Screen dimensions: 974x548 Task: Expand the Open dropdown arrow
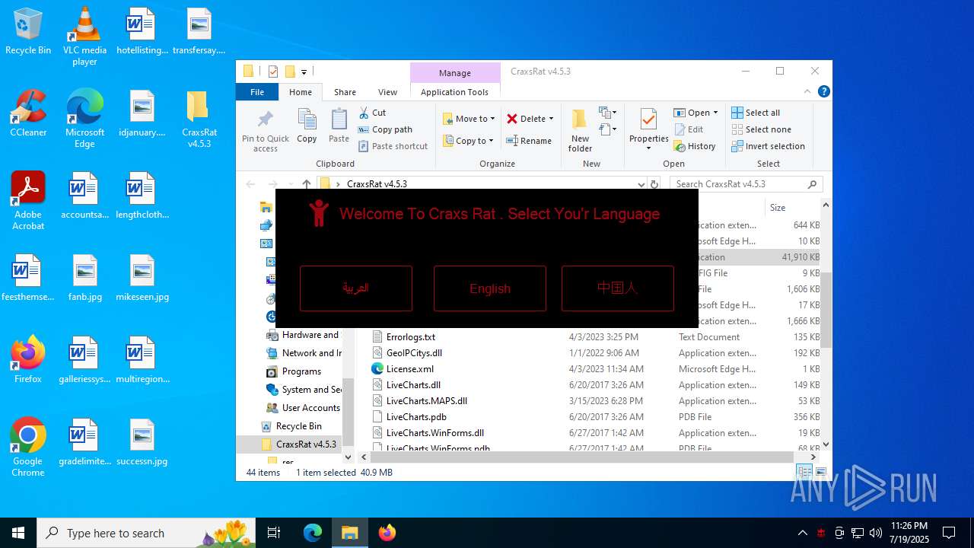[716, 113]
